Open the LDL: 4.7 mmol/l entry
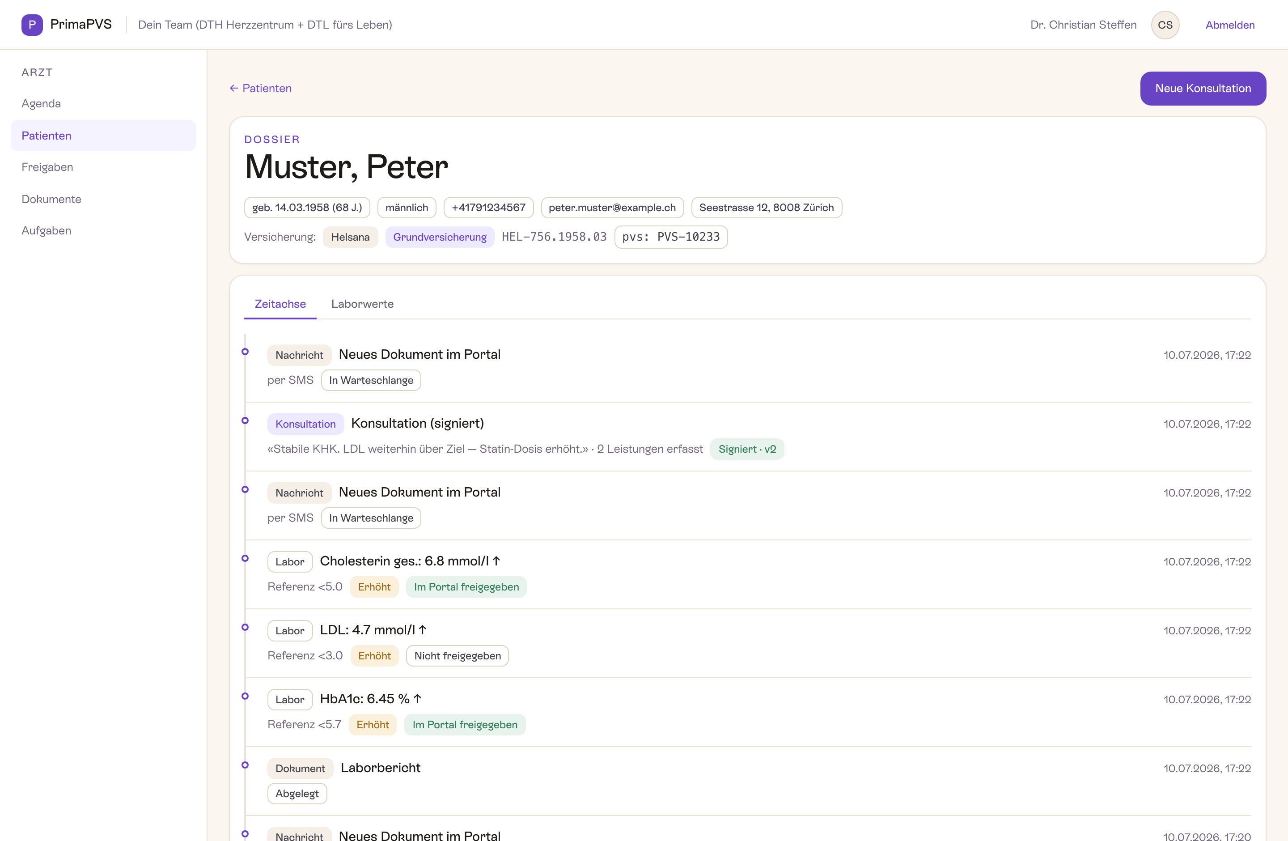The image size is (1288, 841). pyautogui.click(x=373, y=630)
